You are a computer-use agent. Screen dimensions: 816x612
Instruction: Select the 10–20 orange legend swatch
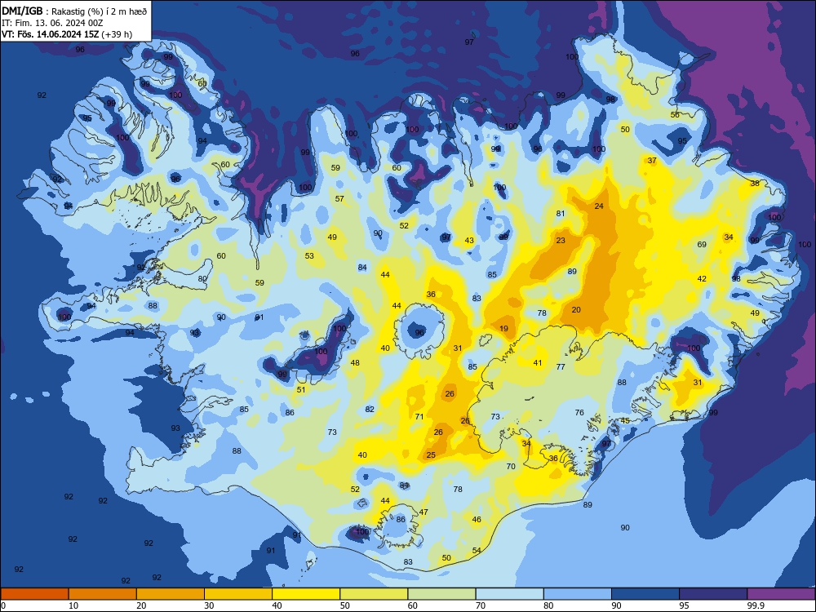pyautogui.click(x=103, y=594)
